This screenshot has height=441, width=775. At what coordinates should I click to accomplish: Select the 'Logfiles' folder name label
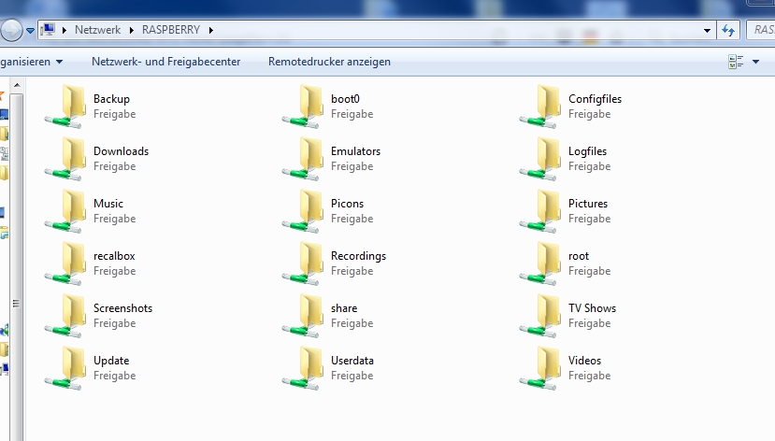[x=587, y=151]
